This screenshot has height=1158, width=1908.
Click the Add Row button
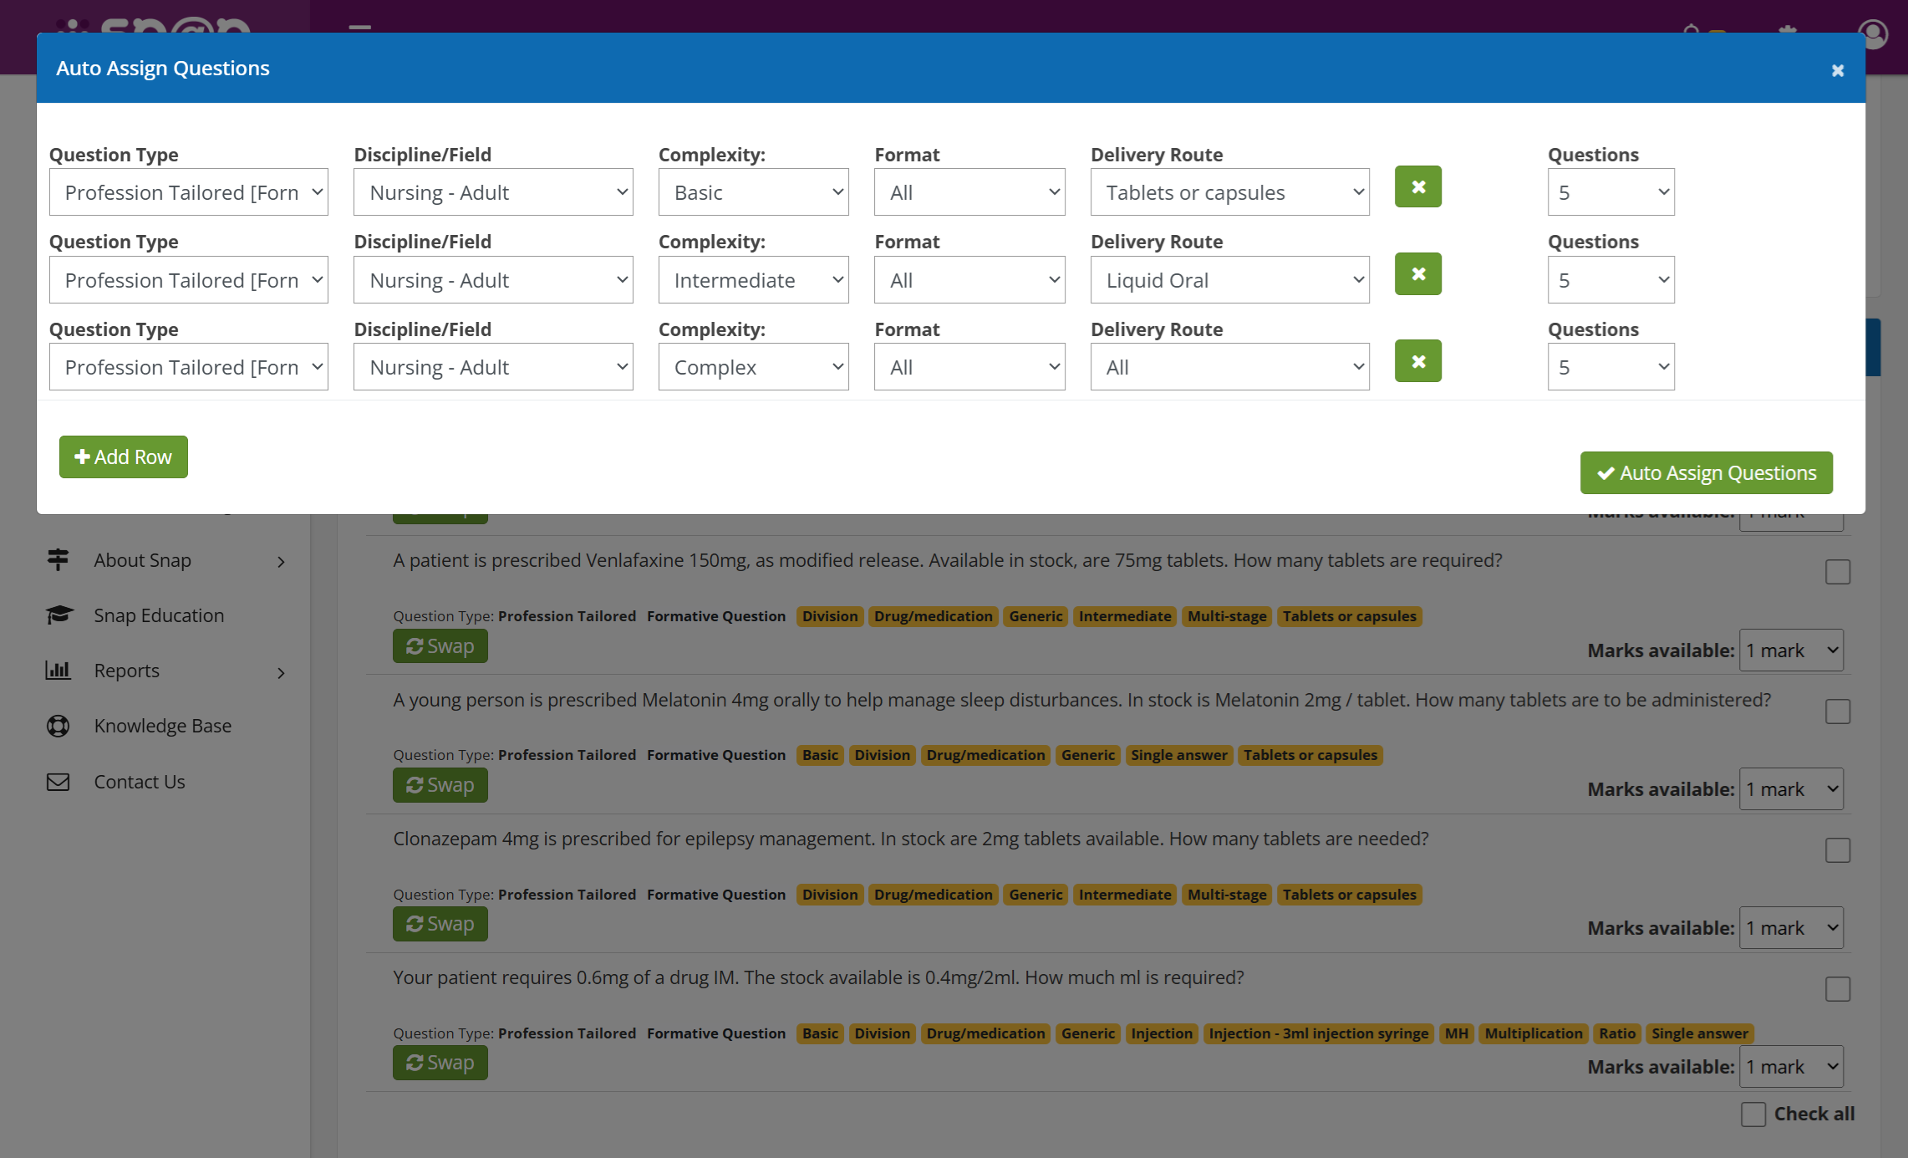coord(124,457)
